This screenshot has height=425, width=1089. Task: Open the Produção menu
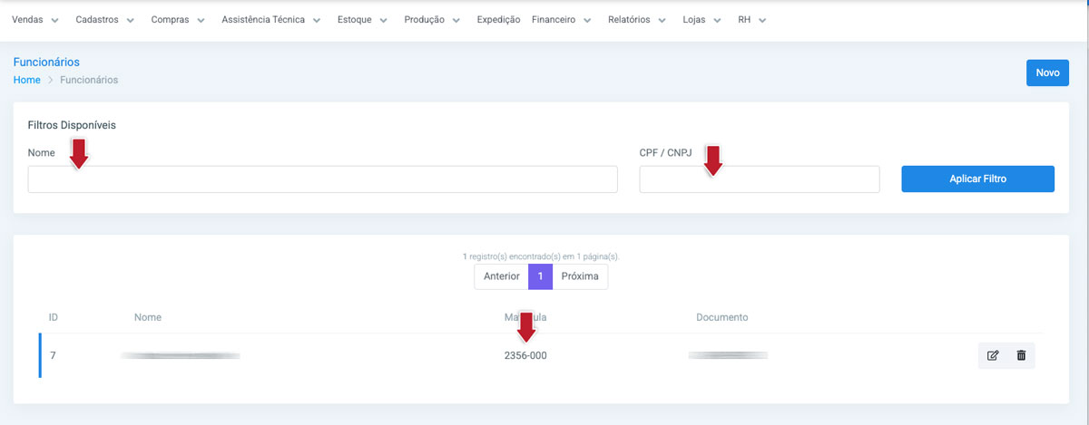pyautogui.click(x=431, y=20)
